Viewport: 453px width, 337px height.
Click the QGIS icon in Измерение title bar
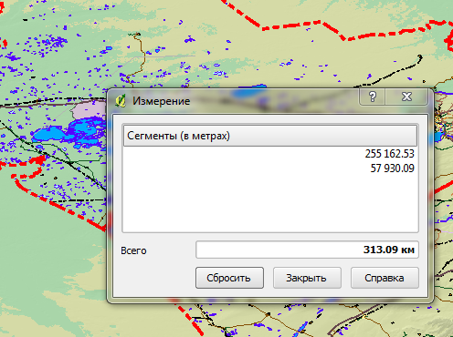coord(121,101)
